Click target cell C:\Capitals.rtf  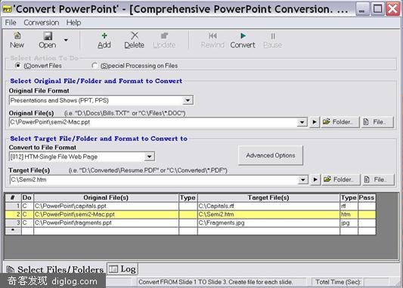click(x=268, y=206)
